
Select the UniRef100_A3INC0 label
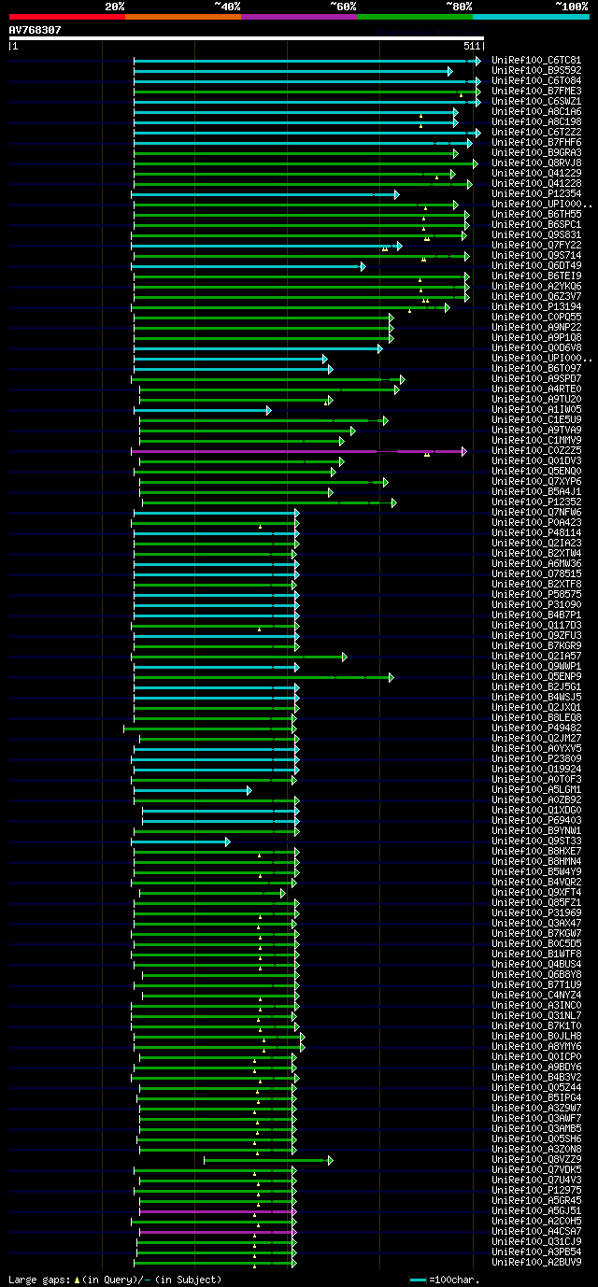point(536,1006)
